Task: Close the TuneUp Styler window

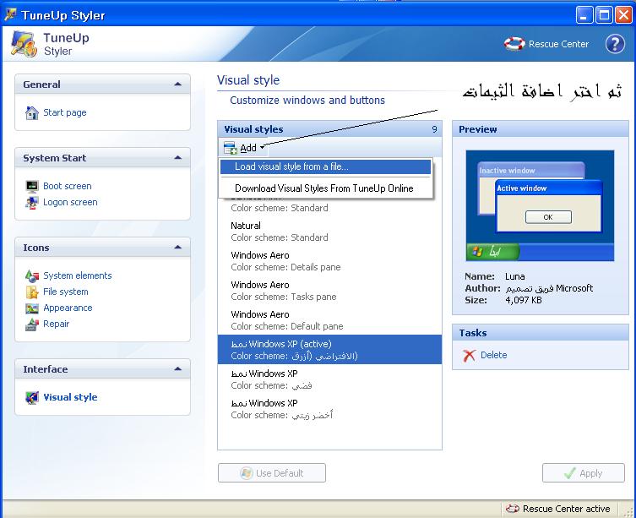Action: click(623, 15)
